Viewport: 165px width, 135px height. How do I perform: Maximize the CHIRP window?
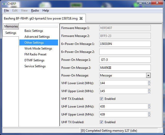click(147, 3)
